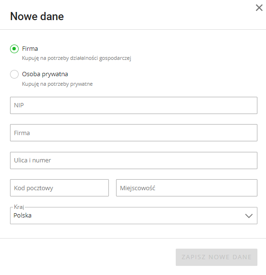Viewport: 266px width, 275px height.
Task: Open the Kraj country dropdown
Action: (134, 216)
